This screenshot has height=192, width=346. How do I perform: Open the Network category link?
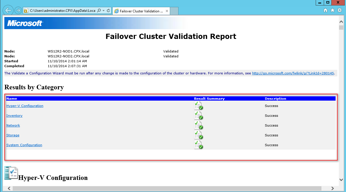13,125
